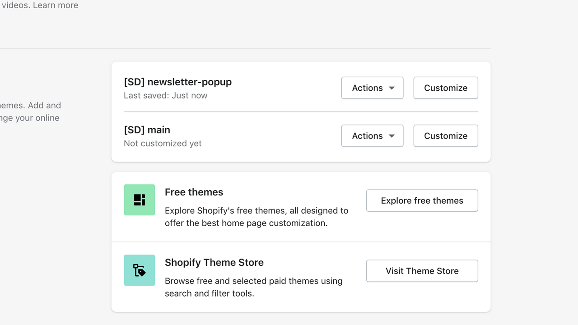Open the Actions menu for [SD] main
Image resolution: width=578 pixels, height=325 pixels.
[x=372, y=135]
